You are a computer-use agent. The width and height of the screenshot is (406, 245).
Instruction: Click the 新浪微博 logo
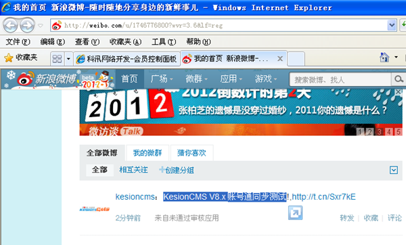click(x=47, y=79)
